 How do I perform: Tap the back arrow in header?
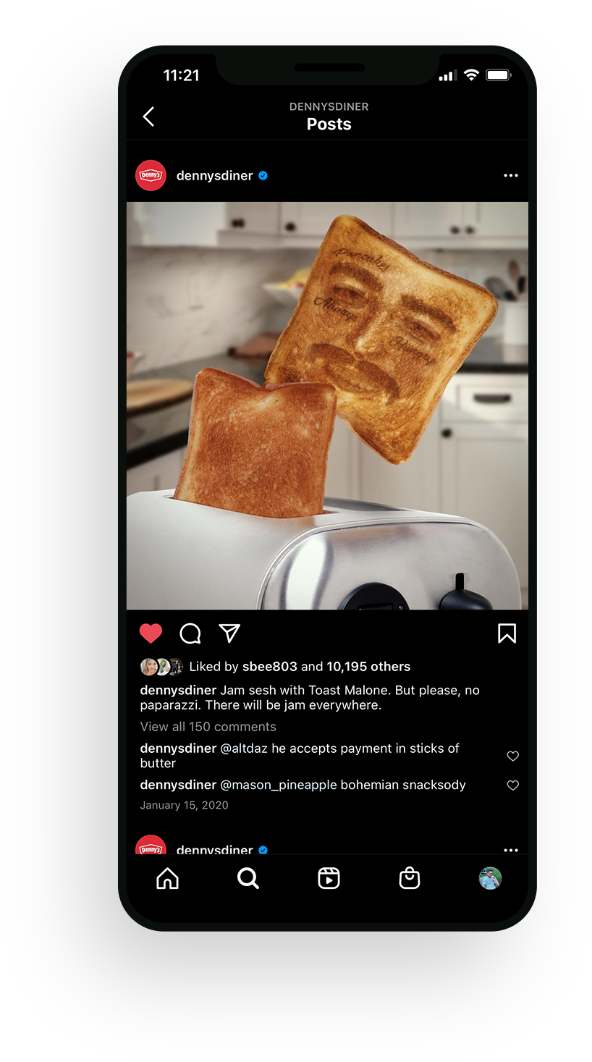tap(148, 117)
